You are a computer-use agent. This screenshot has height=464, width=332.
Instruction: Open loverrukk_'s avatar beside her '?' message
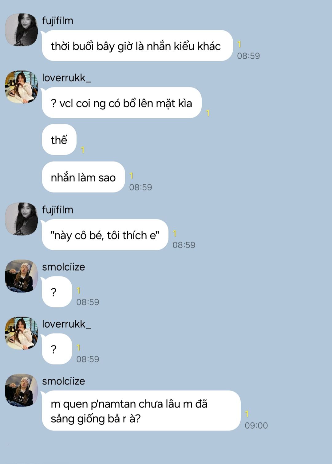tap(21, 333)
